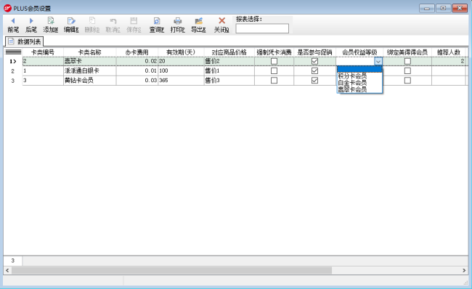Select row header number 3
Viewport: 472px width, 289px height.
(x=13, y=81)
